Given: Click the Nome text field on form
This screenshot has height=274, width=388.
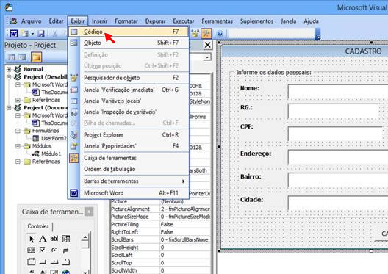Looking at the screenshot, I should [x=338, y=91].
